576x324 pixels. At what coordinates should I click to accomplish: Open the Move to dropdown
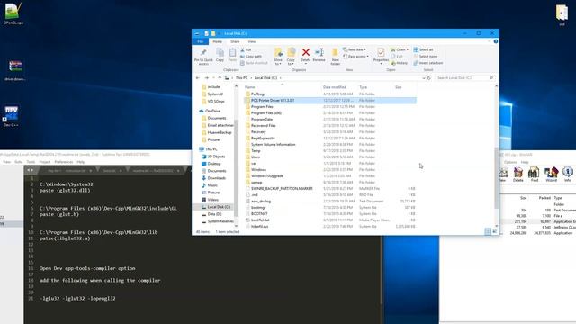pyautogui.click(x=278, y=57)
